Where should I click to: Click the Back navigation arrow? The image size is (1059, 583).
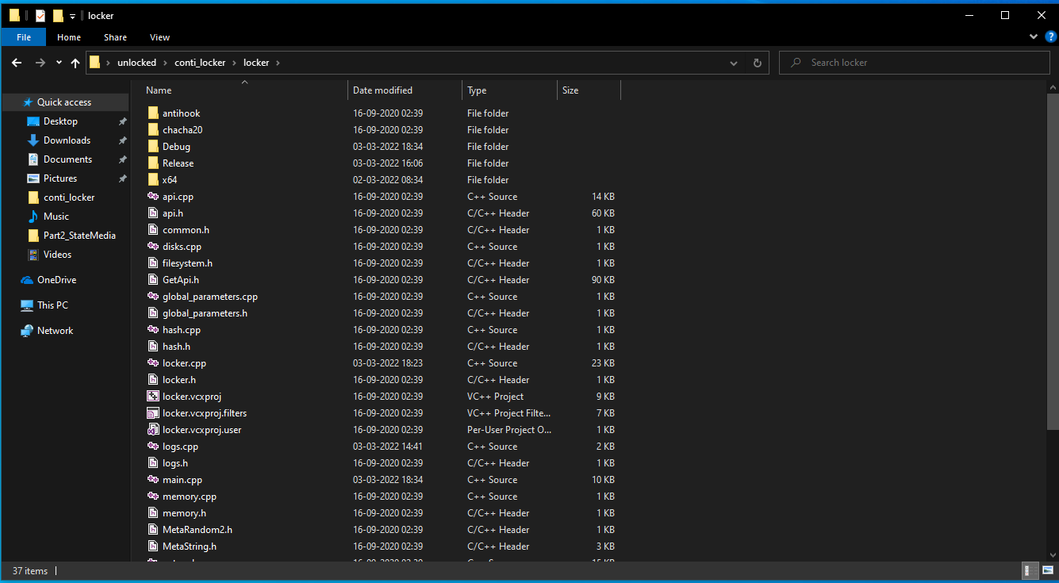point(17,63)
